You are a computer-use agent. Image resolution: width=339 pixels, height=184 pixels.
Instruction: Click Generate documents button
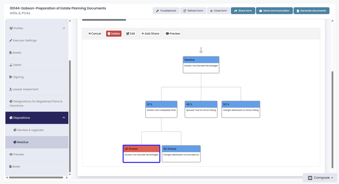tap(311, 11)
